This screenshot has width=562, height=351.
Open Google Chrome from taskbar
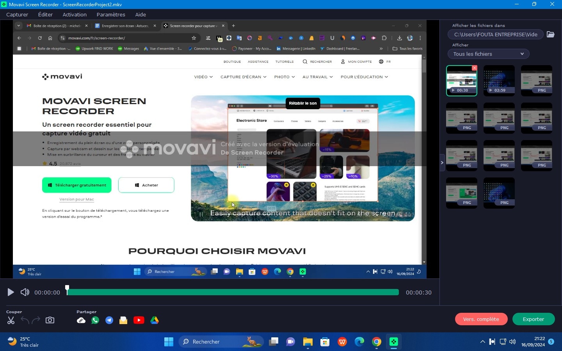click(x=377, y=342)
